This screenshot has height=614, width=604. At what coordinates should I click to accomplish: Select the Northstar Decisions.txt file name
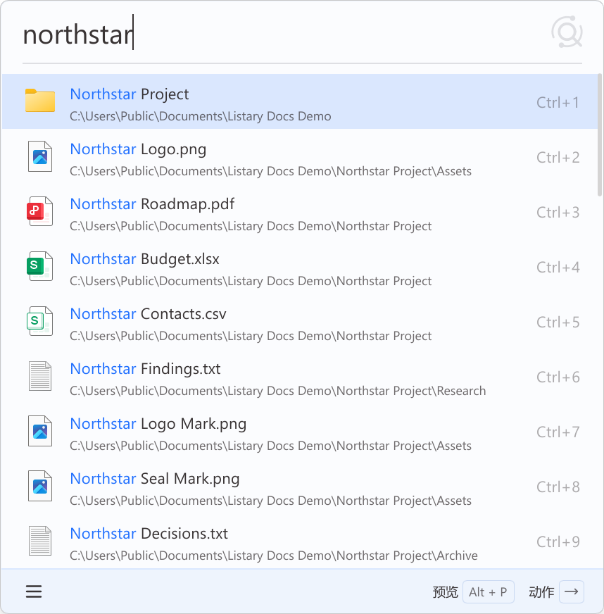(x=149, y=533)
